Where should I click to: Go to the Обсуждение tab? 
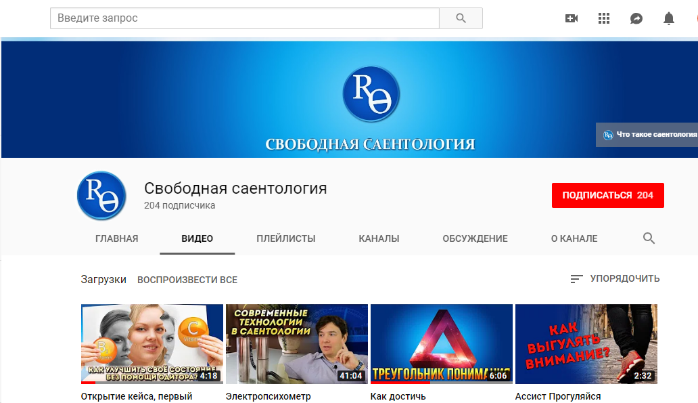pyautogui.click(x=475, y=238)
